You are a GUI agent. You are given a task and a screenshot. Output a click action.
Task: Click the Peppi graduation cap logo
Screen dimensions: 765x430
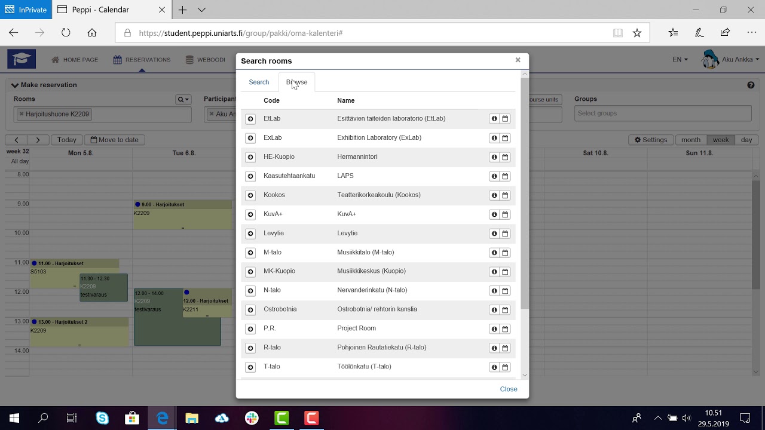coord(22,59)
